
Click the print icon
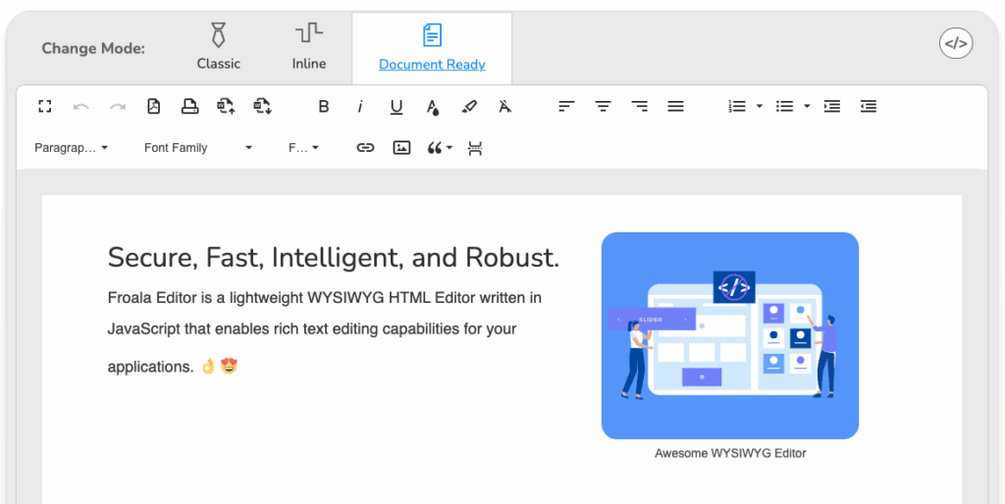click(x=189, y=106)
